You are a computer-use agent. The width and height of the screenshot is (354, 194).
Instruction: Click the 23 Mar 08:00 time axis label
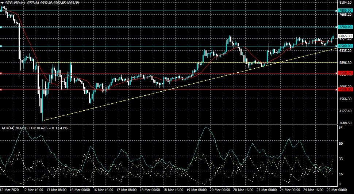coord(267,190)
